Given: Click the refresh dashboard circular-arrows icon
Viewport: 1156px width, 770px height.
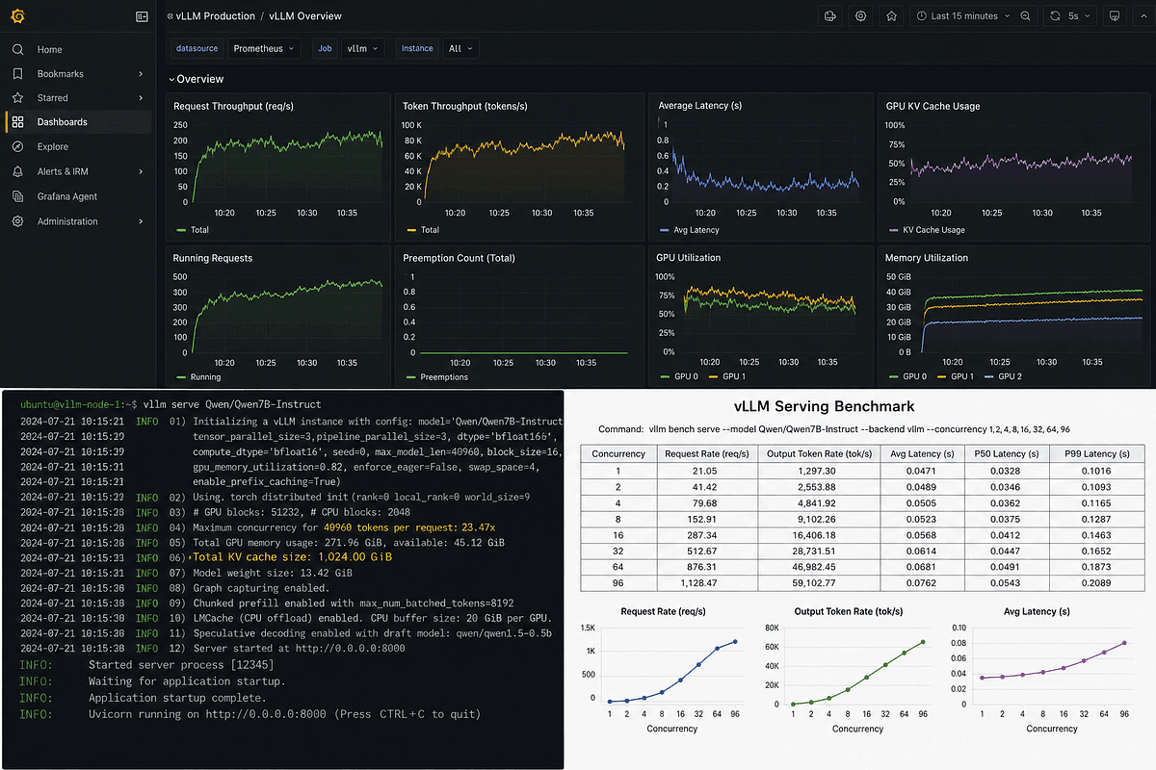Looking at the screenshot, I should point(1055,16).
